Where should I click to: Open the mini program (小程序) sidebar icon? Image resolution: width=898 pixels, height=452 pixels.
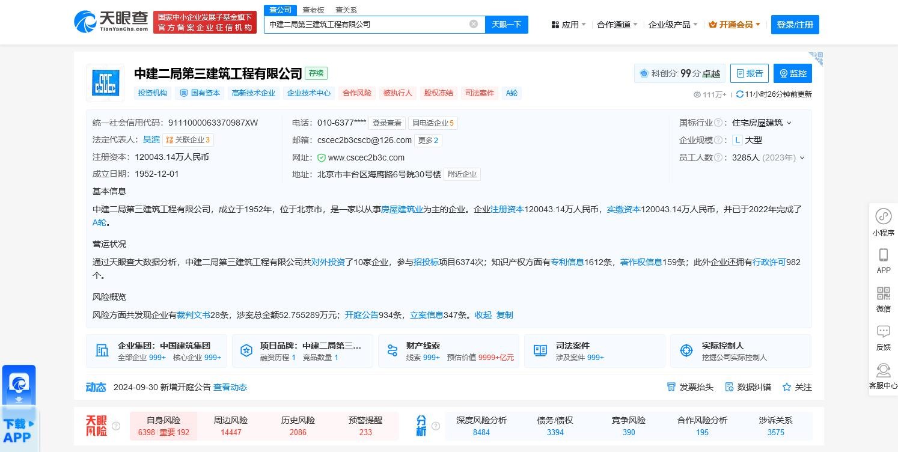[x=883, y=217]
